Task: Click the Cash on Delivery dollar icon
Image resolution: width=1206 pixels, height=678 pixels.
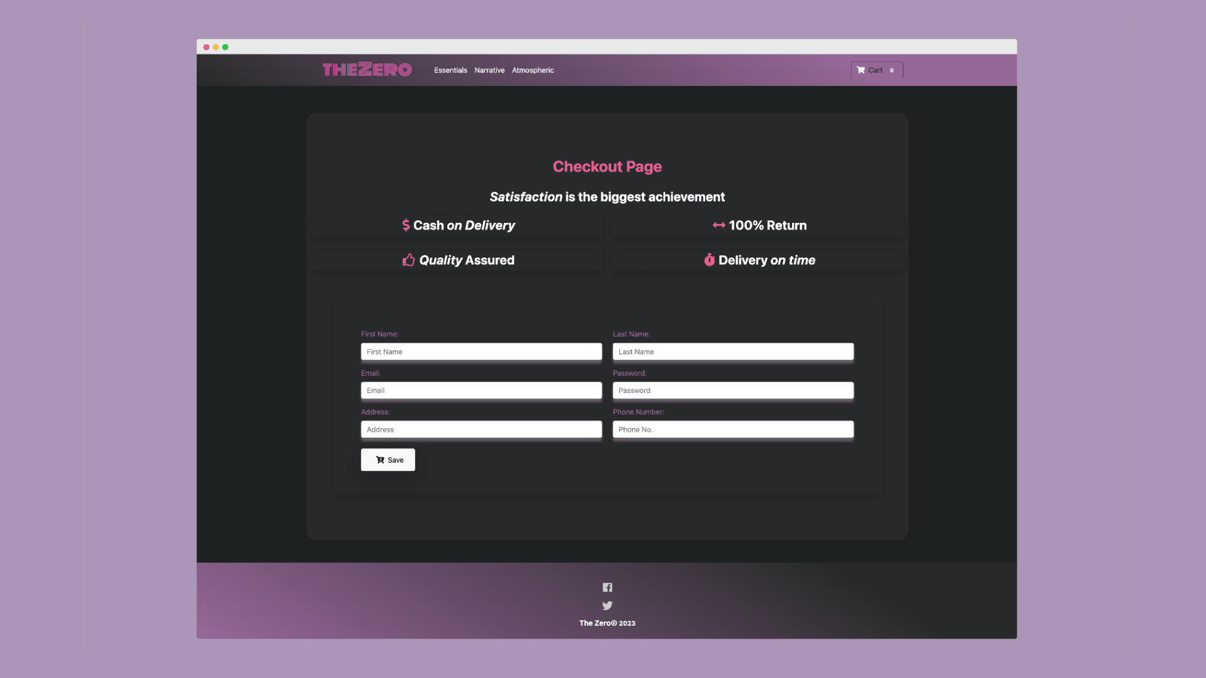Action: tap(405, 225)
